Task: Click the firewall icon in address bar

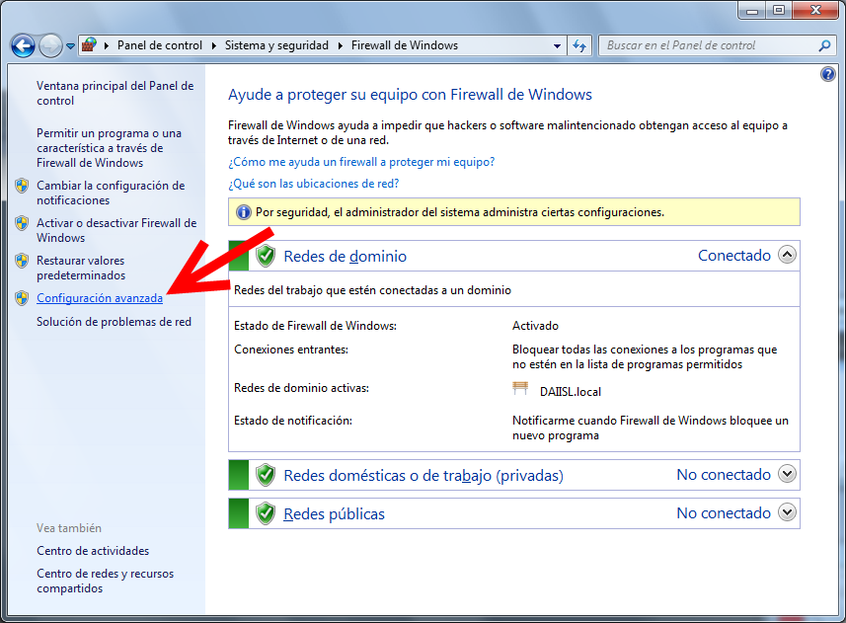Action: tap(89, 44)
